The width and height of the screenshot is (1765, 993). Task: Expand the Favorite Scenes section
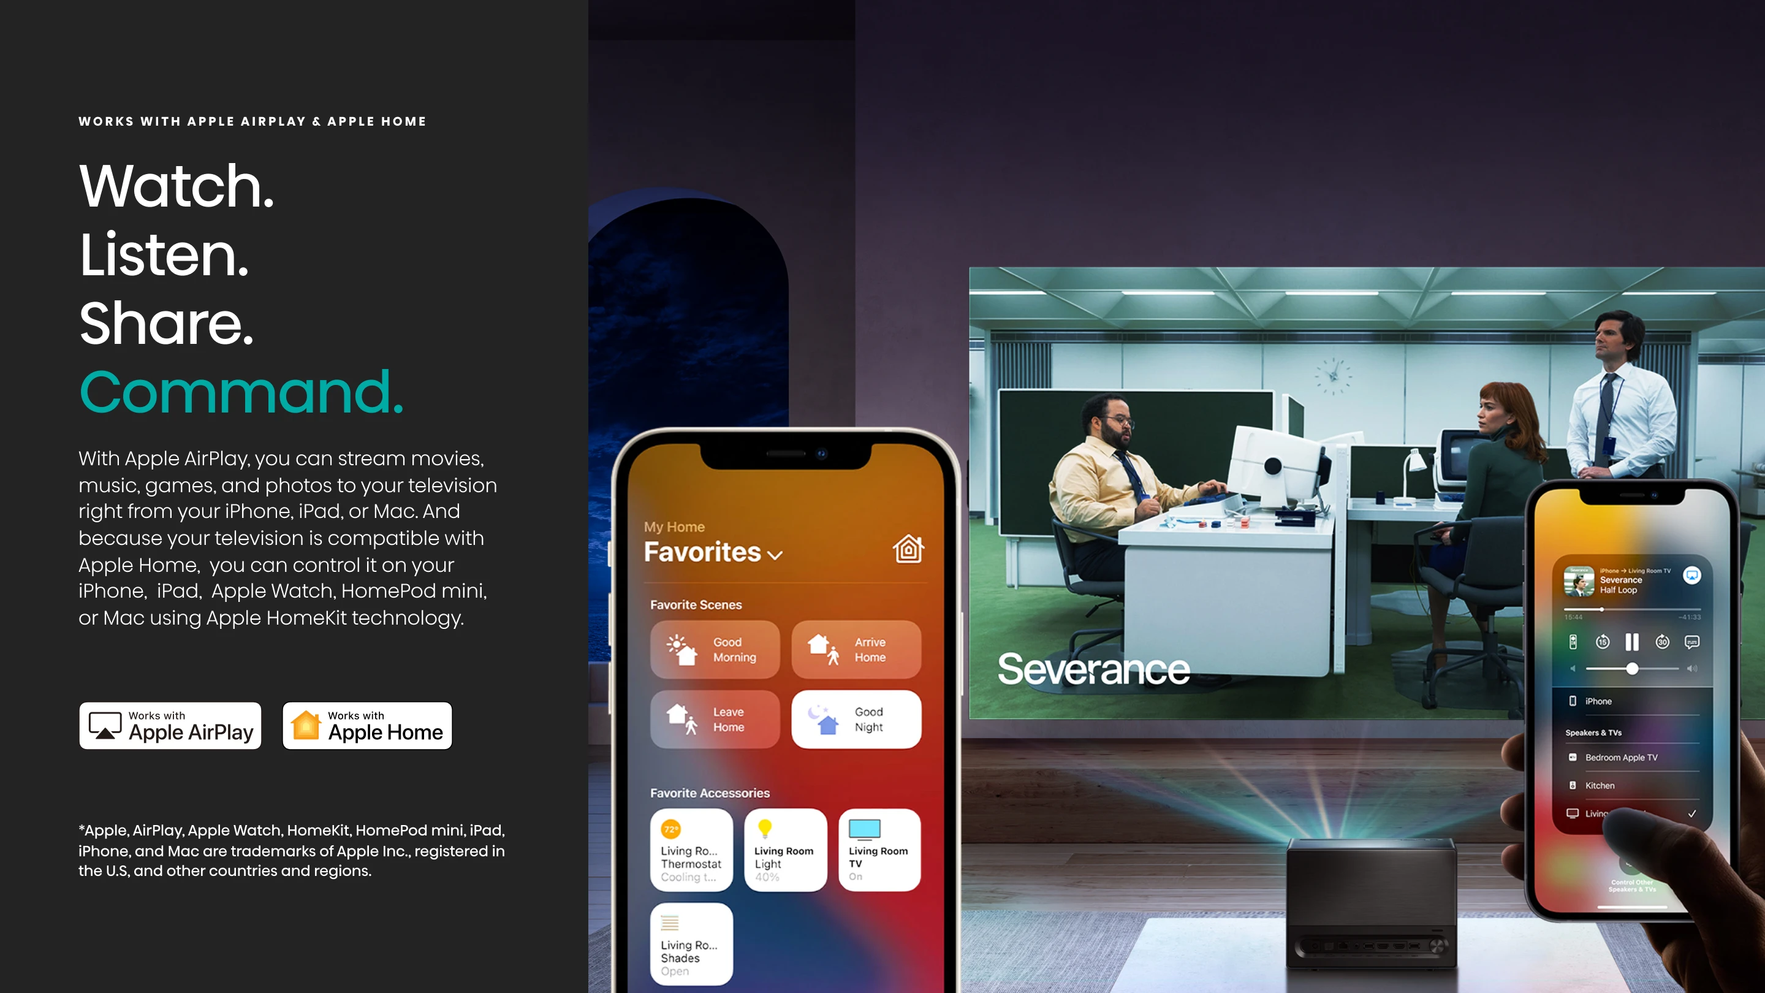point(694,604)
